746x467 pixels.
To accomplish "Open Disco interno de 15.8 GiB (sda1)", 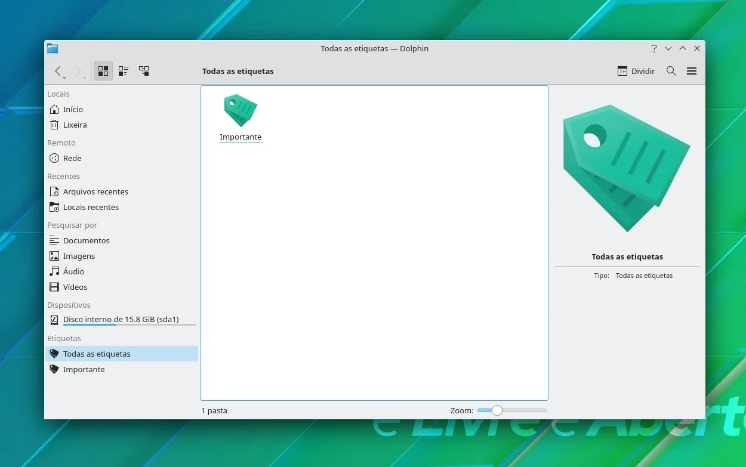I will coord(121,320).
